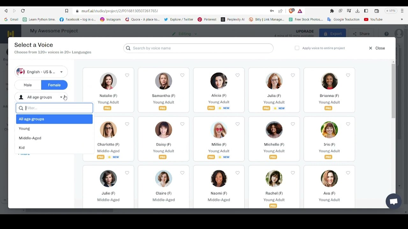Check Apply voice to entire project
Image resolution: width=408 pixels, height=229 pixels.
pyautogui.click(x=297, y=48)
